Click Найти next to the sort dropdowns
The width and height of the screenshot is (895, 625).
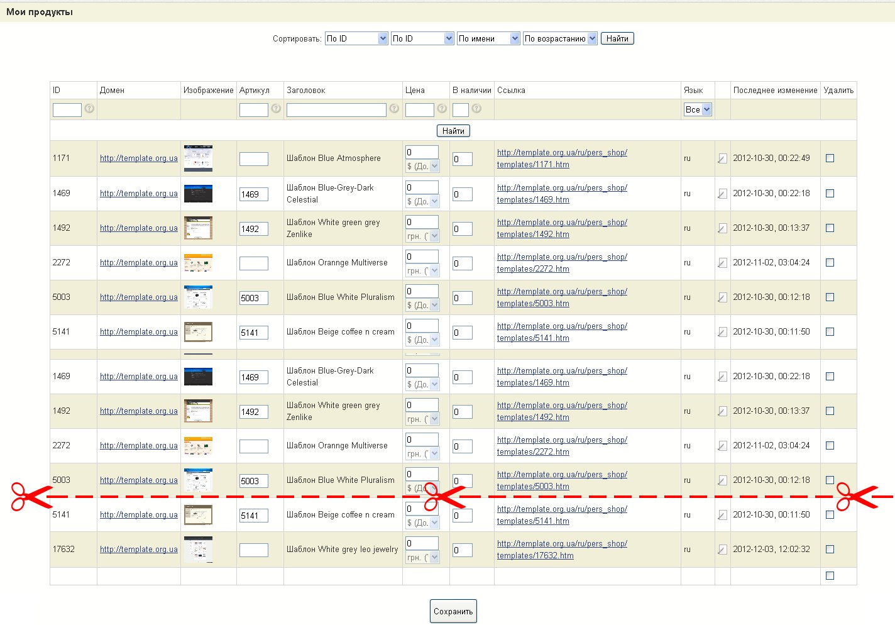617,38
